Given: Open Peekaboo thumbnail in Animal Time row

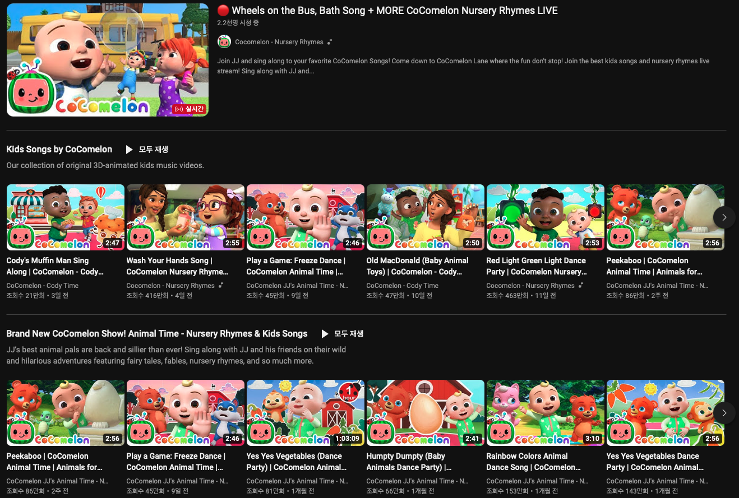Looking at the screenshot, I should click(66, 413).
